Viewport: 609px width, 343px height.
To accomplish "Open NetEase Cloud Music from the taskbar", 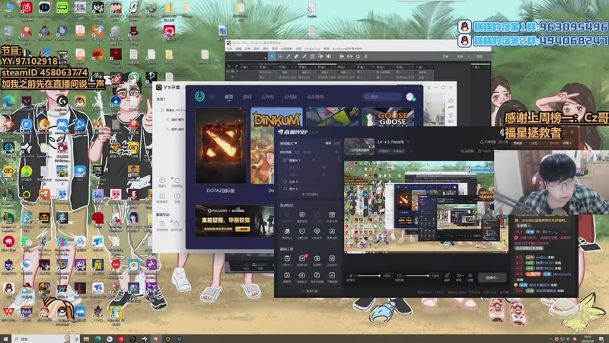I will click(x=121, y=338).
